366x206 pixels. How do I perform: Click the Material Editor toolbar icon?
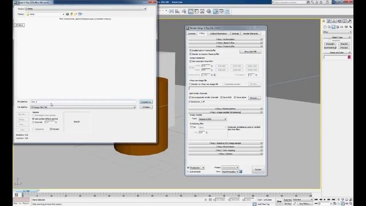(209, 11)
